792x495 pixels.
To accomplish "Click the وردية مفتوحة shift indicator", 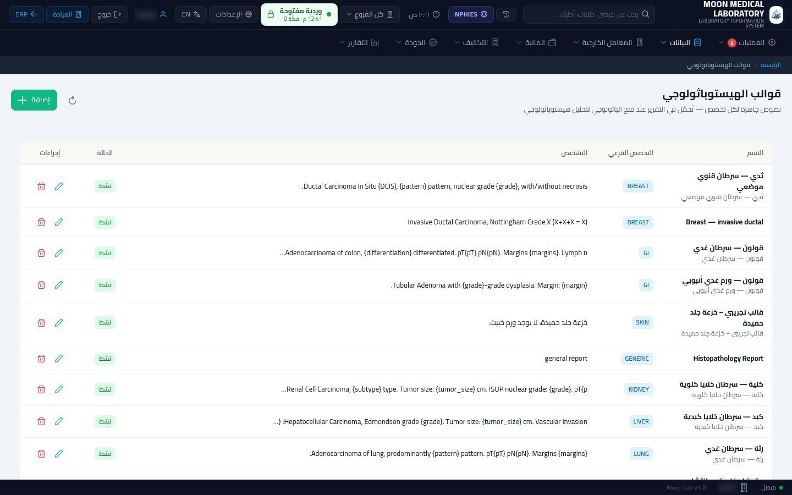I will 299,14.
